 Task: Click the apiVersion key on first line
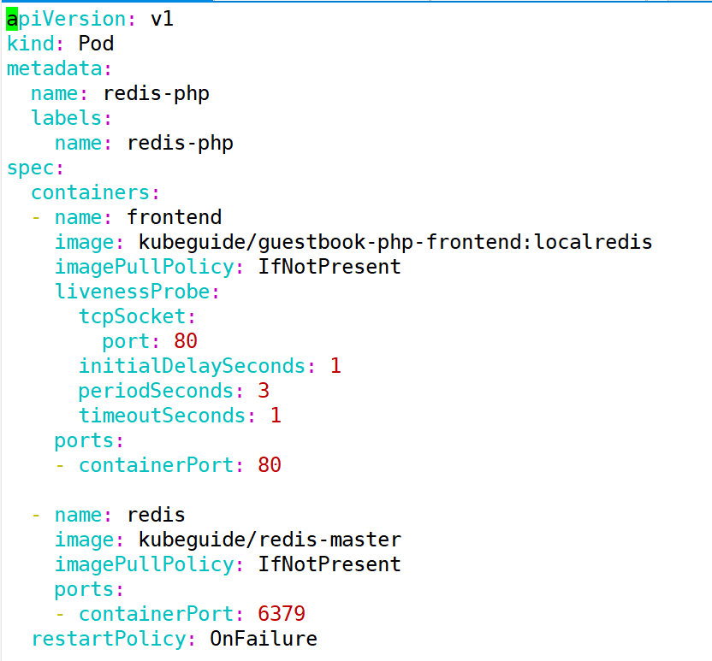tap(67, 20)
